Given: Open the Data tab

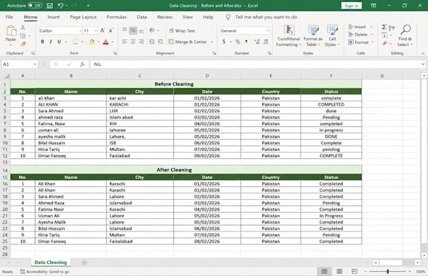Looking at the screenshot, I should pyautogui.click(x=142, y=17).
